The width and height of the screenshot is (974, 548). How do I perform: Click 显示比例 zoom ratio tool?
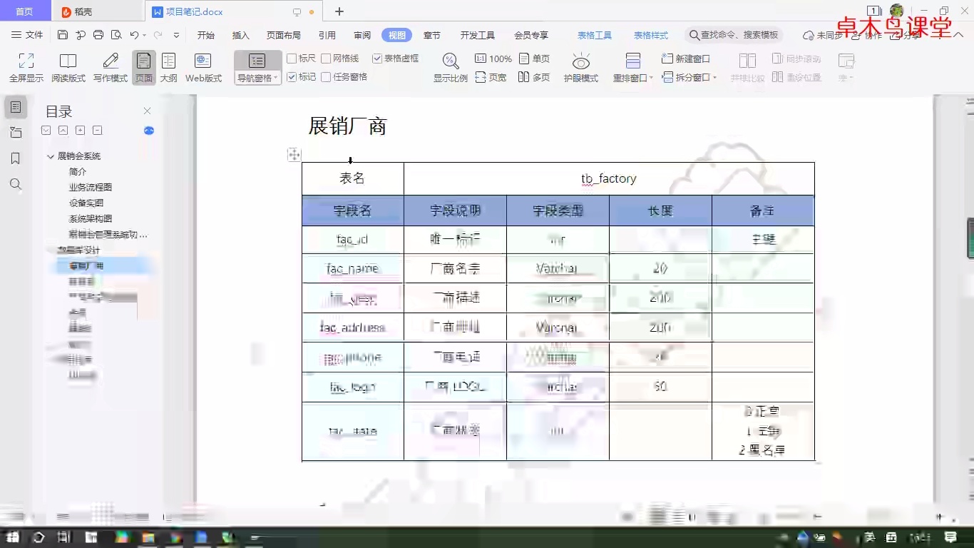pos(451,67)
